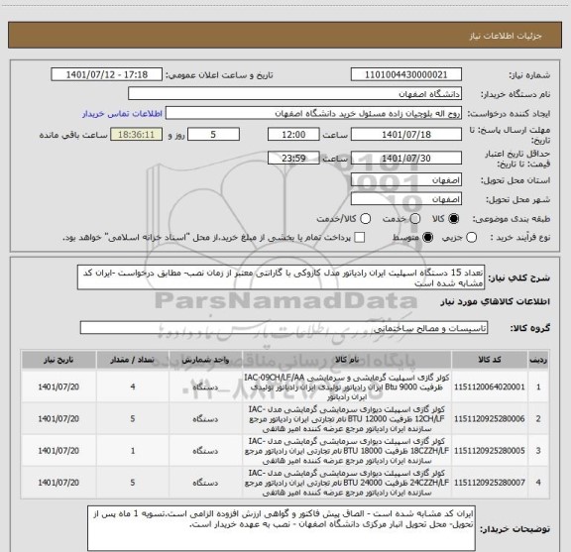Click quantity 1 in row 3
This screenshot has height=552, width=571.
point(133,451)
